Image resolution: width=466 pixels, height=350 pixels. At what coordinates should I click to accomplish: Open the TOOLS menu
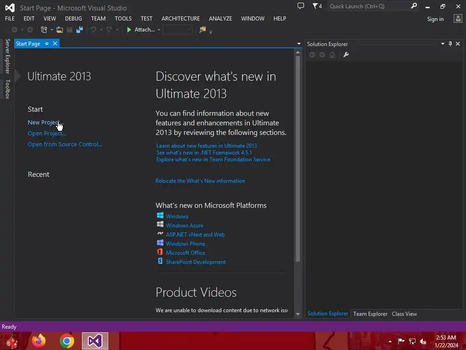123,18
